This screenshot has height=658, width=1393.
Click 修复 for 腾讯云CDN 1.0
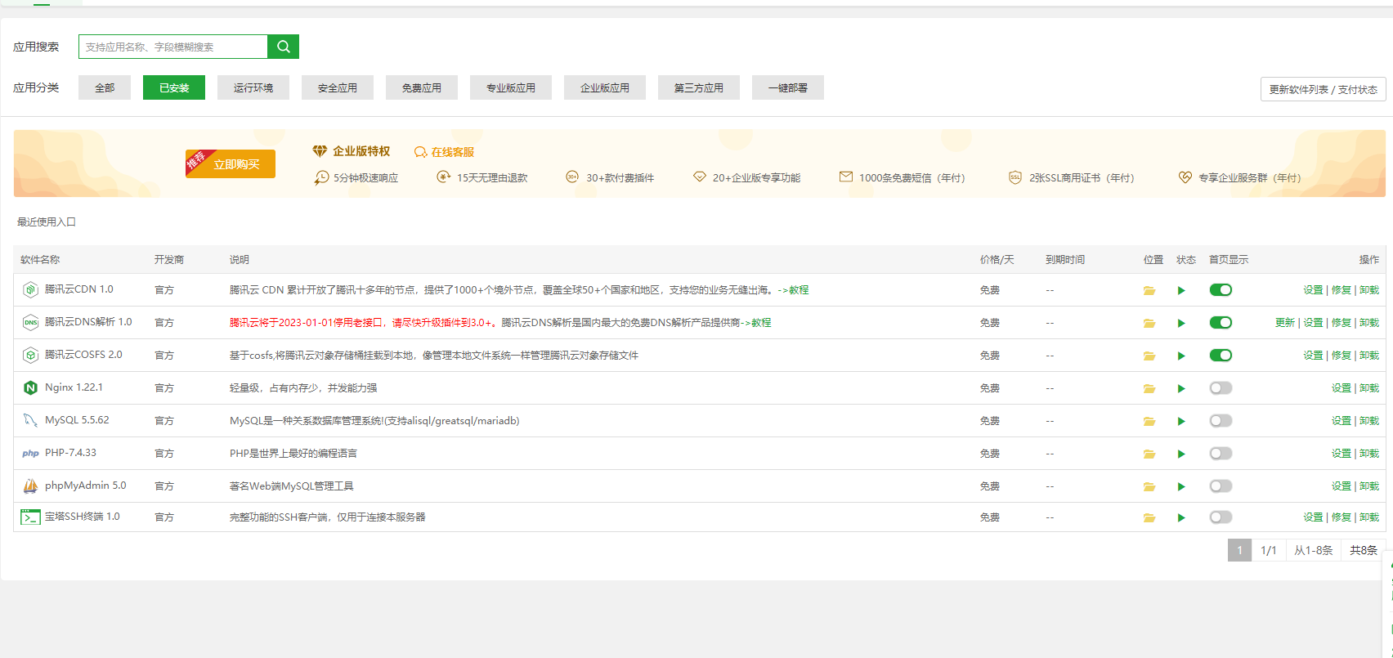point(1341,290)
